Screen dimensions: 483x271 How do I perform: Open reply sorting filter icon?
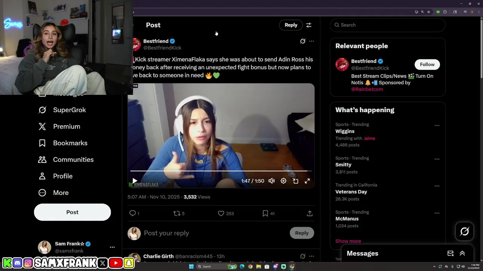click(309, 25)
